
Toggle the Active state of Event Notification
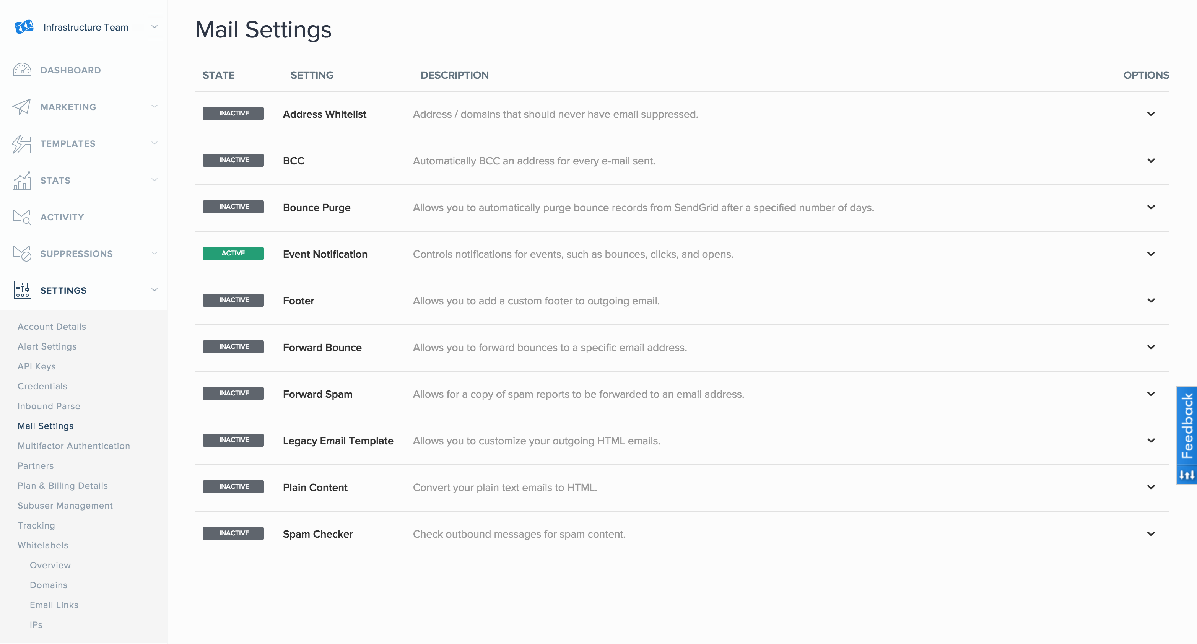[233, 253]
